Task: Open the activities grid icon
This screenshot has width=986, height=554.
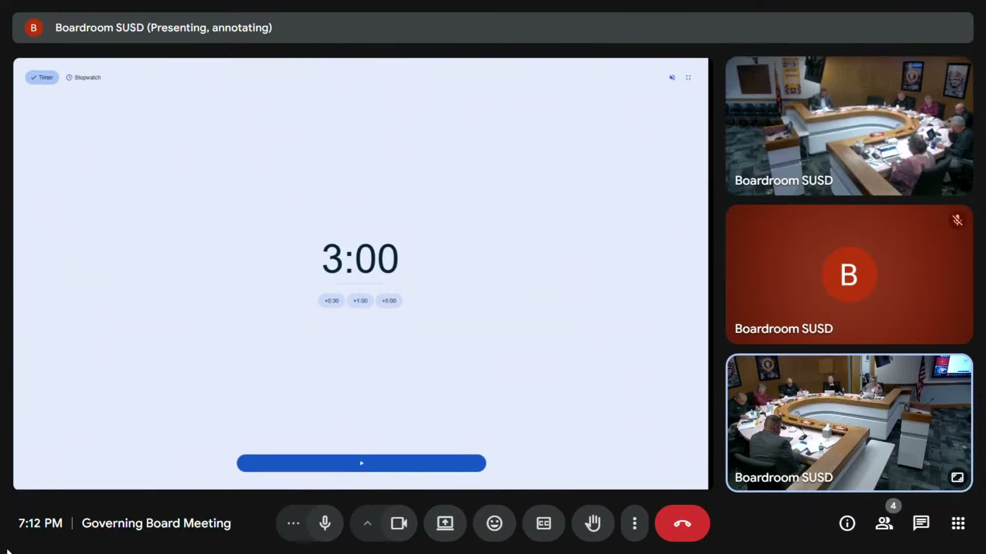Action: [x=958, y=523]
